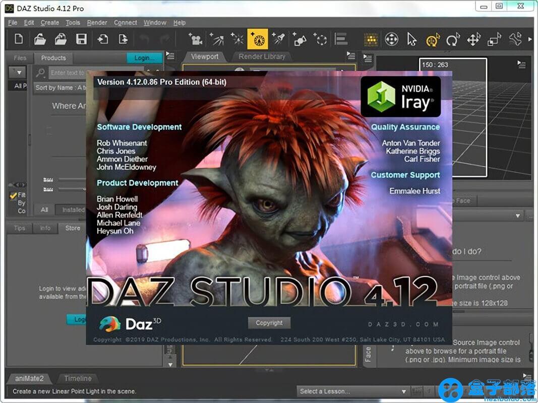
Task: Click the yellow dotted grid tool icon
Action: click(371, 39)
